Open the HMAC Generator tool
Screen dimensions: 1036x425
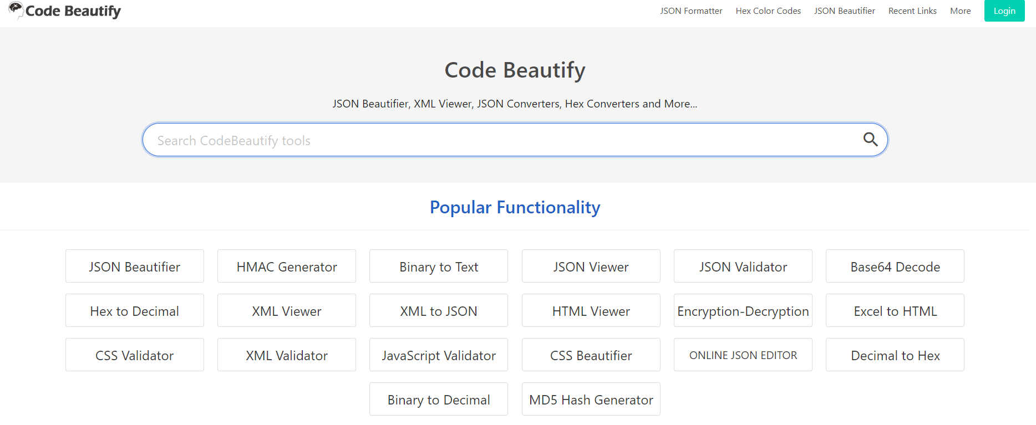coord(287,266)
